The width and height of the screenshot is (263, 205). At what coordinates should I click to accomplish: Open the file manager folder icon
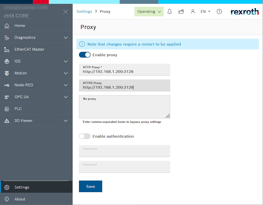click(x=181, y=11)
